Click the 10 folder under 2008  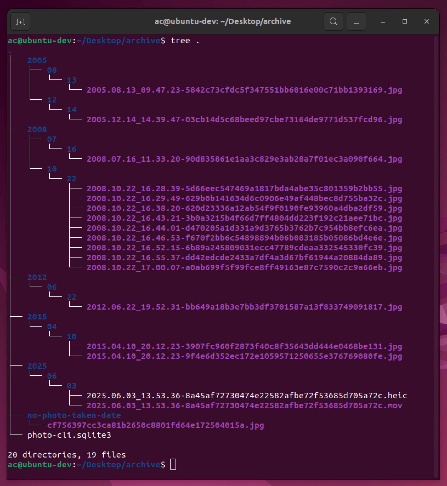coord(52,169)
